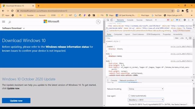Click the Styles Filter input field
The width and height of the screenshot is (195, 109).
click(x=139, y=38)
